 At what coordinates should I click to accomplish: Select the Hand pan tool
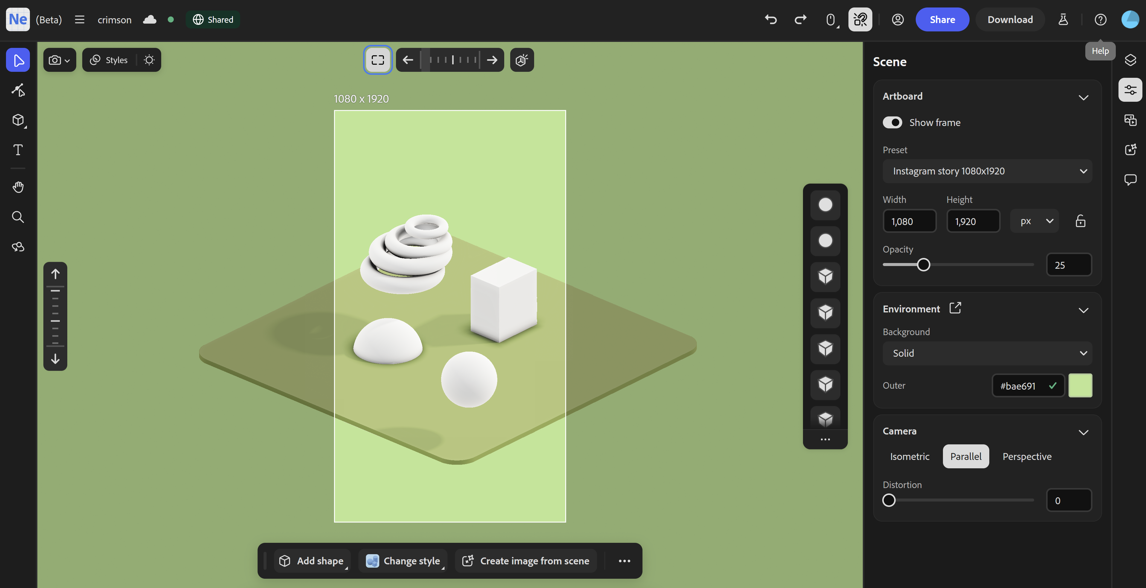pyautogui.click(x=18, y=187)
